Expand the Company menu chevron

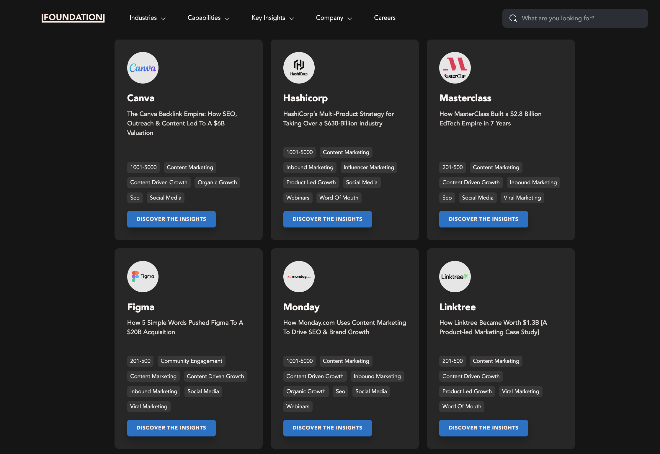[350, 19]
